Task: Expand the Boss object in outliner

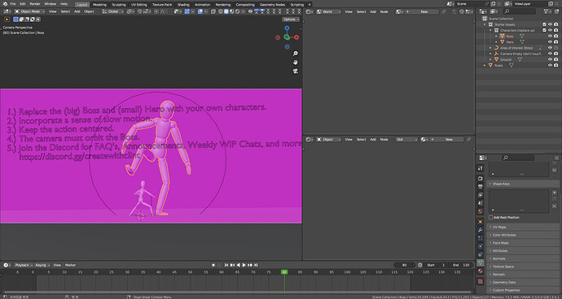Action: (x=496, y=36)
